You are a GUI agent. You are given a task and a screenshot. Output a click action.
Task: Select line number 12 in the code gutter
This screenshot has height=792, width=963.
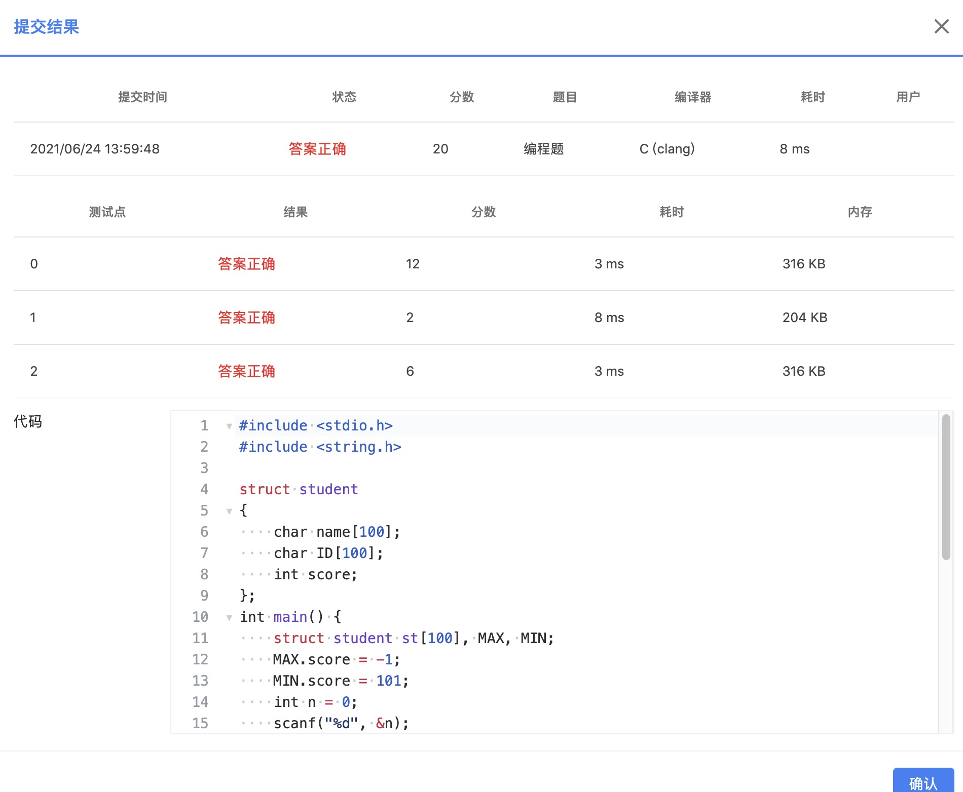pos(201,659)
